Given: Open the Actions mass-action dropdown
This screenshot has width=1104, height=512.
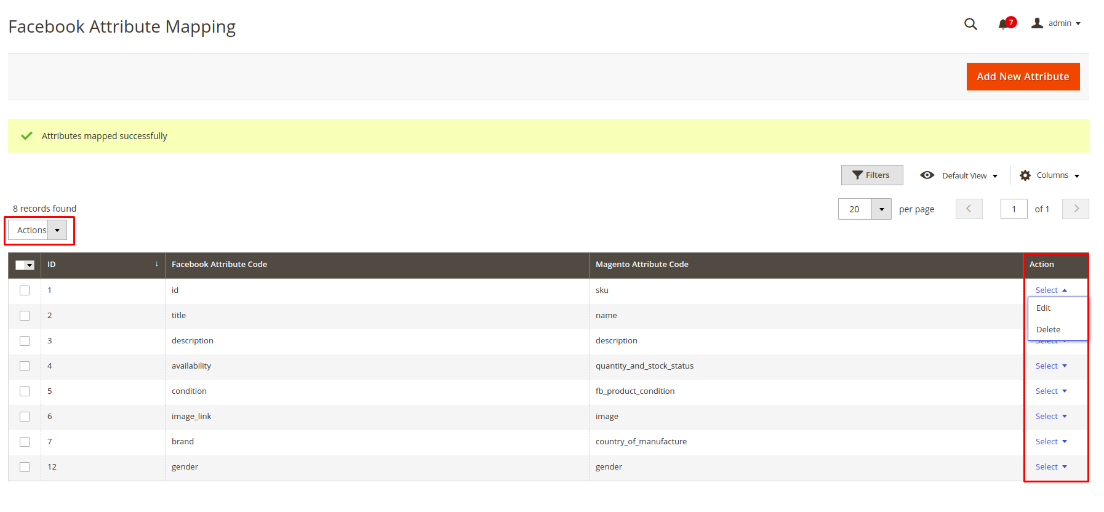Looking at the screenshot, I should (x=38, y=230).
